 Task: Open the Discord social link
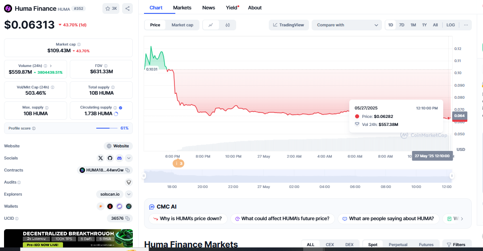point(119,158)
